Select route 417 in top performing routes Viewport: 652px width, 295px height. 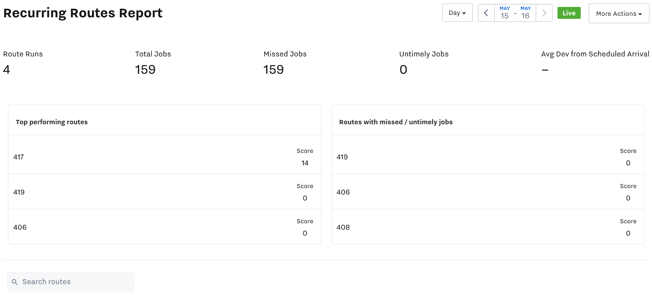[19, 157]
